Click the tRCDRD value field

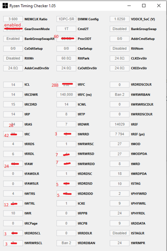13,104
